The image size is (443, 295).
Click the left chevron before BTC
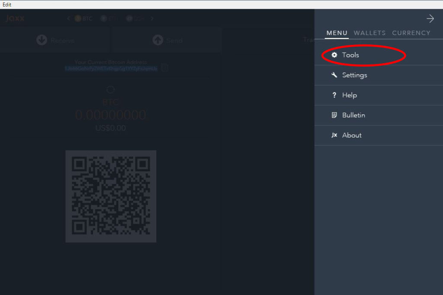pos(69,19)
